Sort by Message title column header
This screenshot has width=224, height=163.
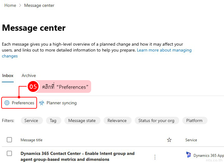coord(31,140)
